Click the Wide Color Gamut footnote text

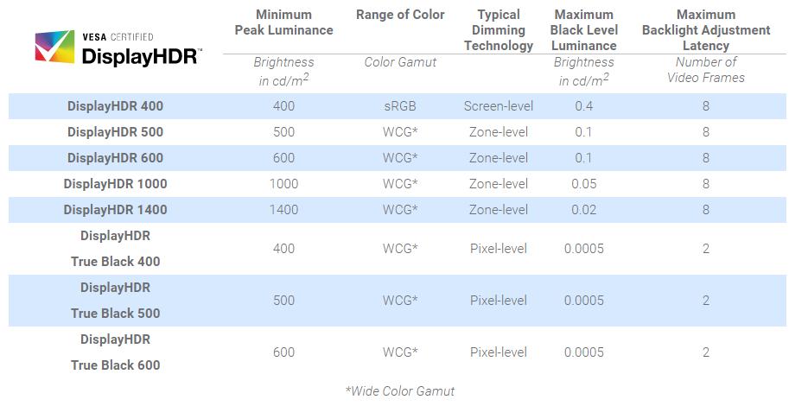pos(400,390)
